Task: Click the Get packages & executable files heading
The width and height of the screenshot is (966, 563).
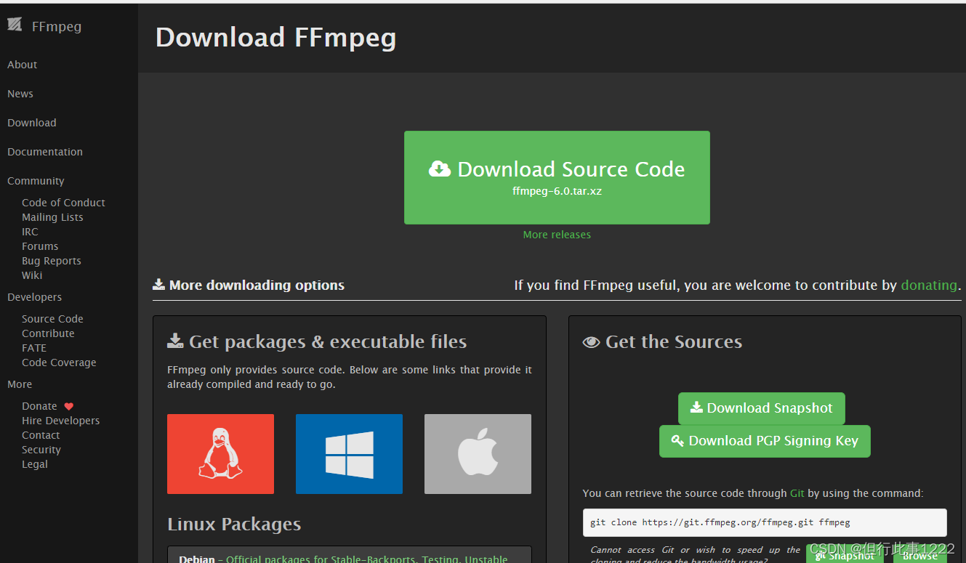Action: (x=317, y=341)
